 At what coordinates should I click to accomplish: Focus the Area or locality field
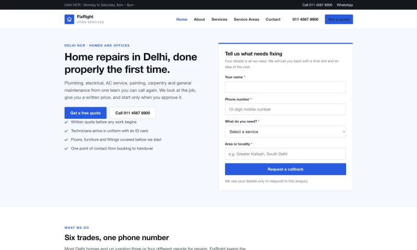[285, 154]
